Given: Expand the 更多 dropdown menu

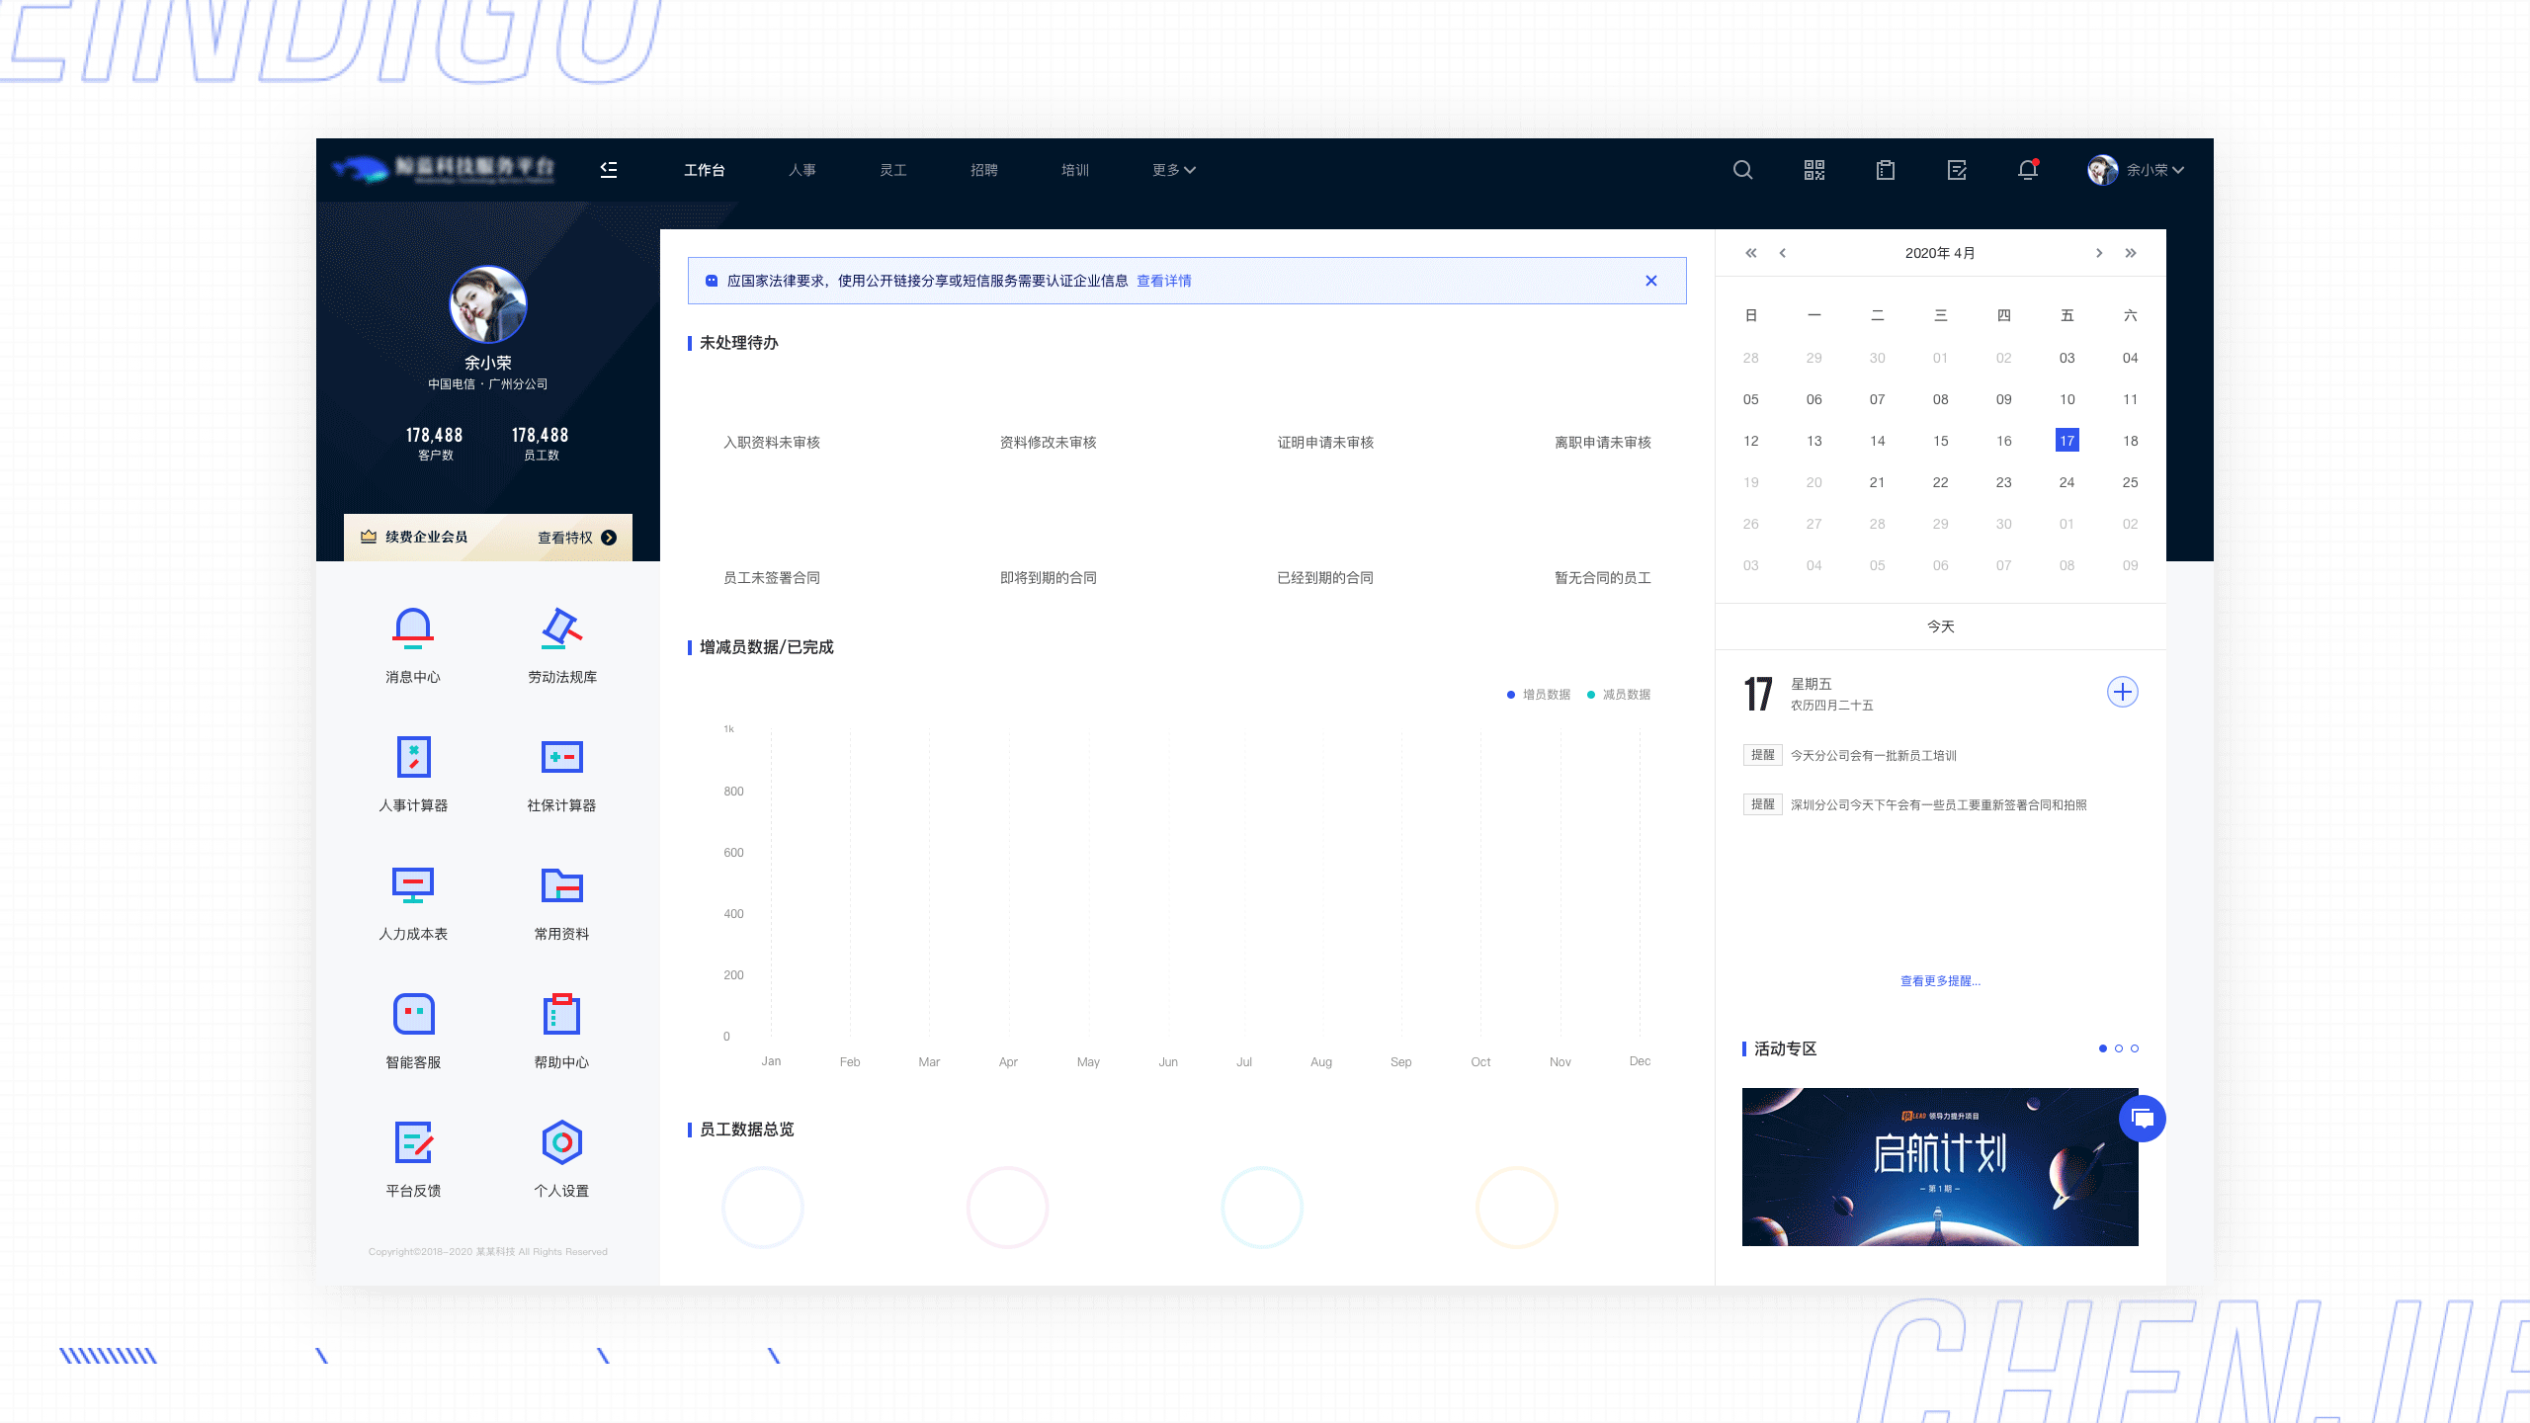Looking at the screenshot, I should (x=1173, y=170).
